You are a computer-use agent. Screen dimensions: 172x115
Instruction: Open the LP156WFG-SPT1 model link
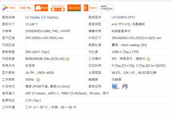123,17
